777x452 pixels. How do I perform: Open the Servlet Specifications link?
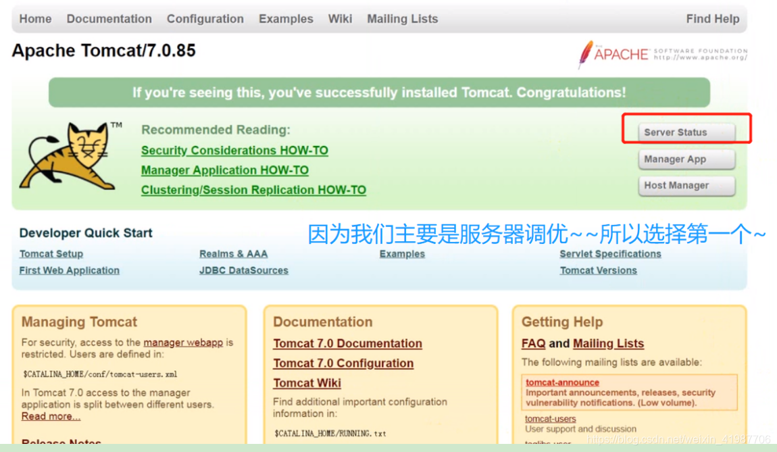tap(610, 254)
